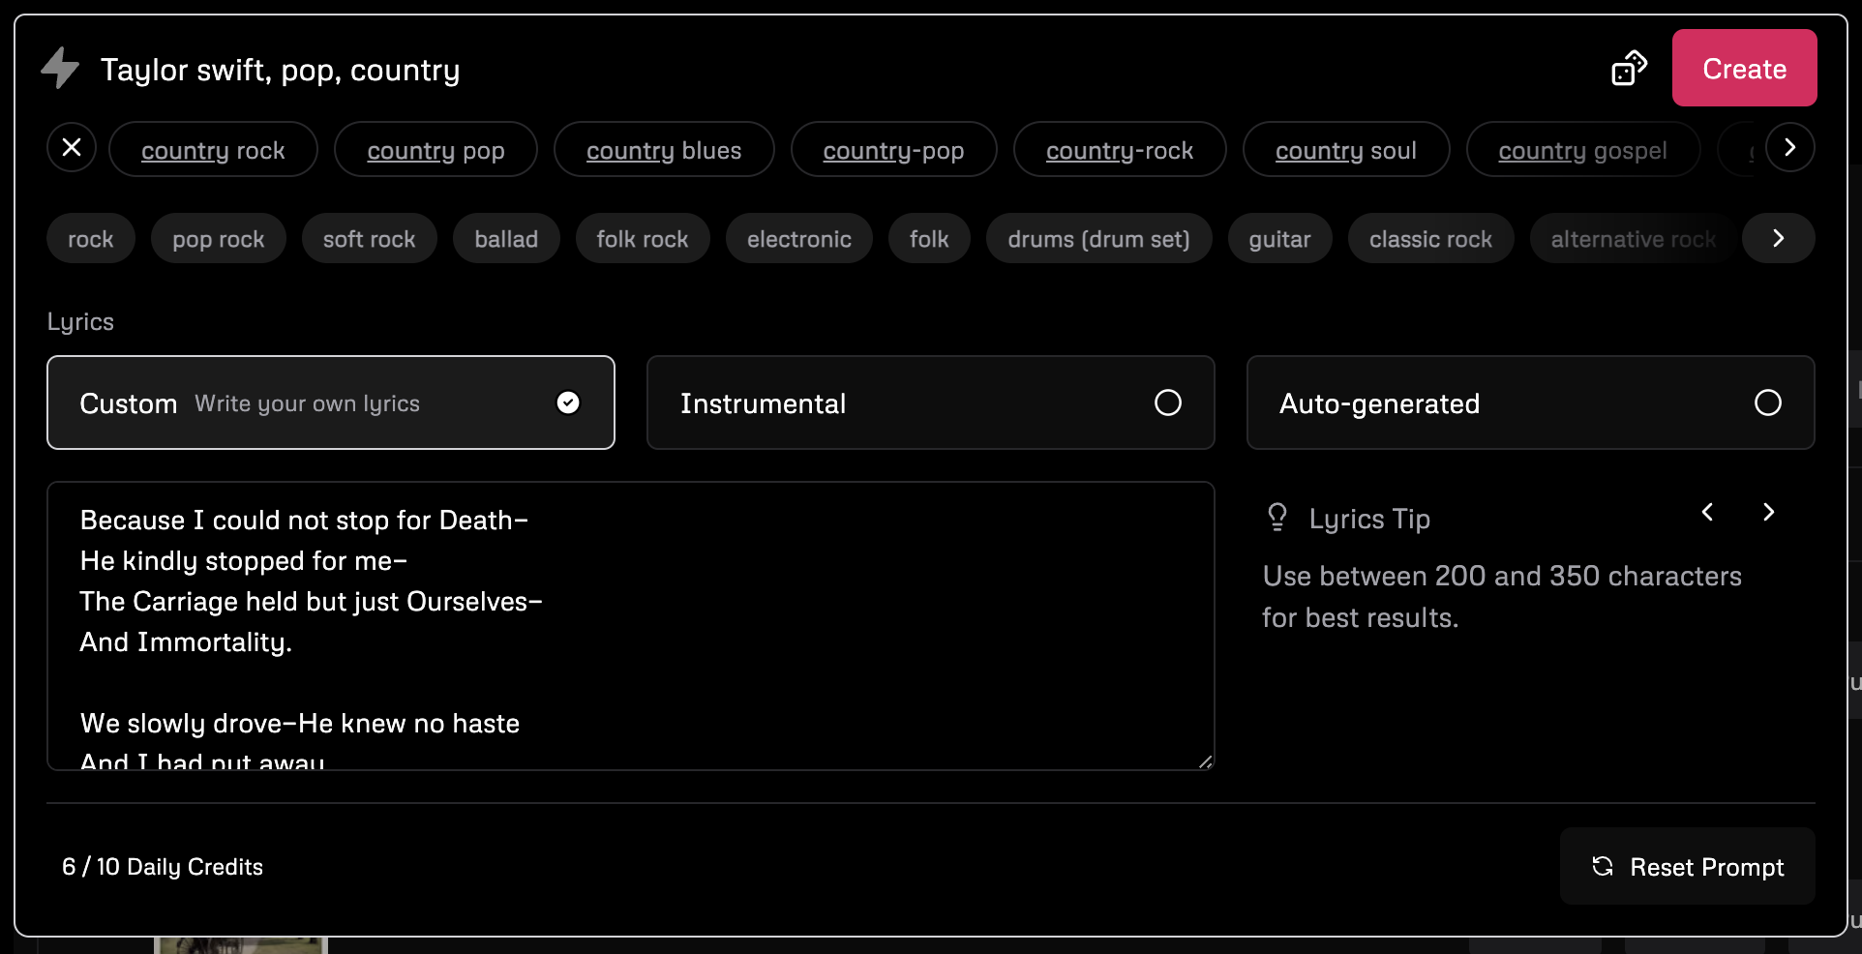The height and width of the screenshot is (954, 1862).
Task: Expand more genre tags with right chevron
Action: (1778, 238)
